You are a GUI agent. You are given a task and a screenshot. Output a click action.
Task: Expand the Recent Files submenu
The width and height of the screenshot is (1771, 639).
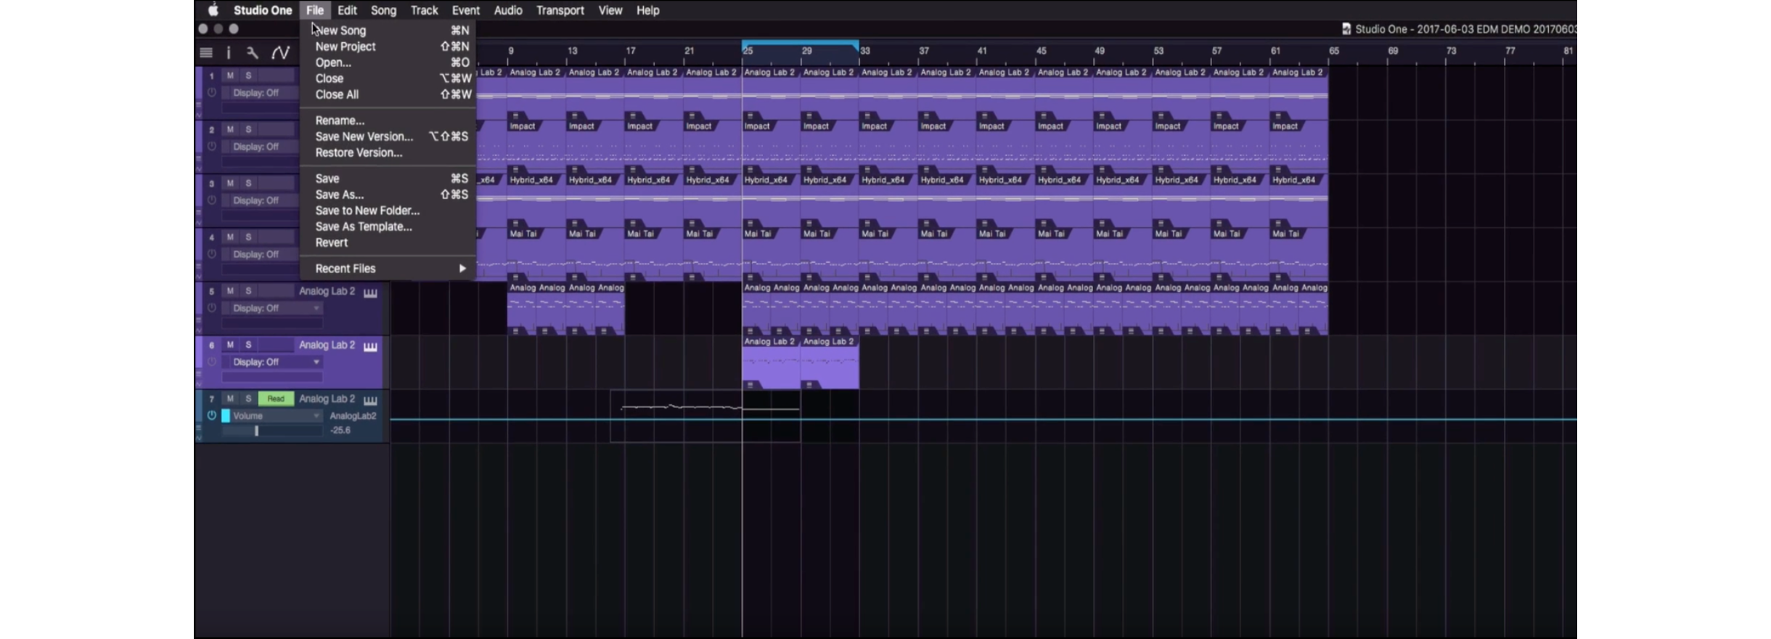(388, 269)
